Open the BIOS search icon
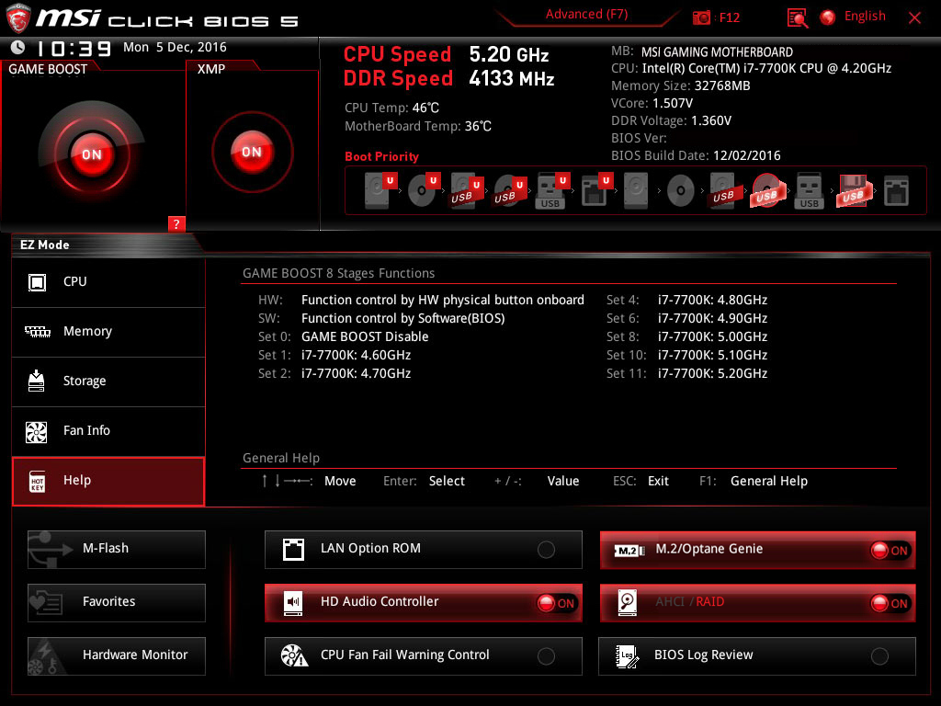The image size is (941, 706). tap(798, 18)
